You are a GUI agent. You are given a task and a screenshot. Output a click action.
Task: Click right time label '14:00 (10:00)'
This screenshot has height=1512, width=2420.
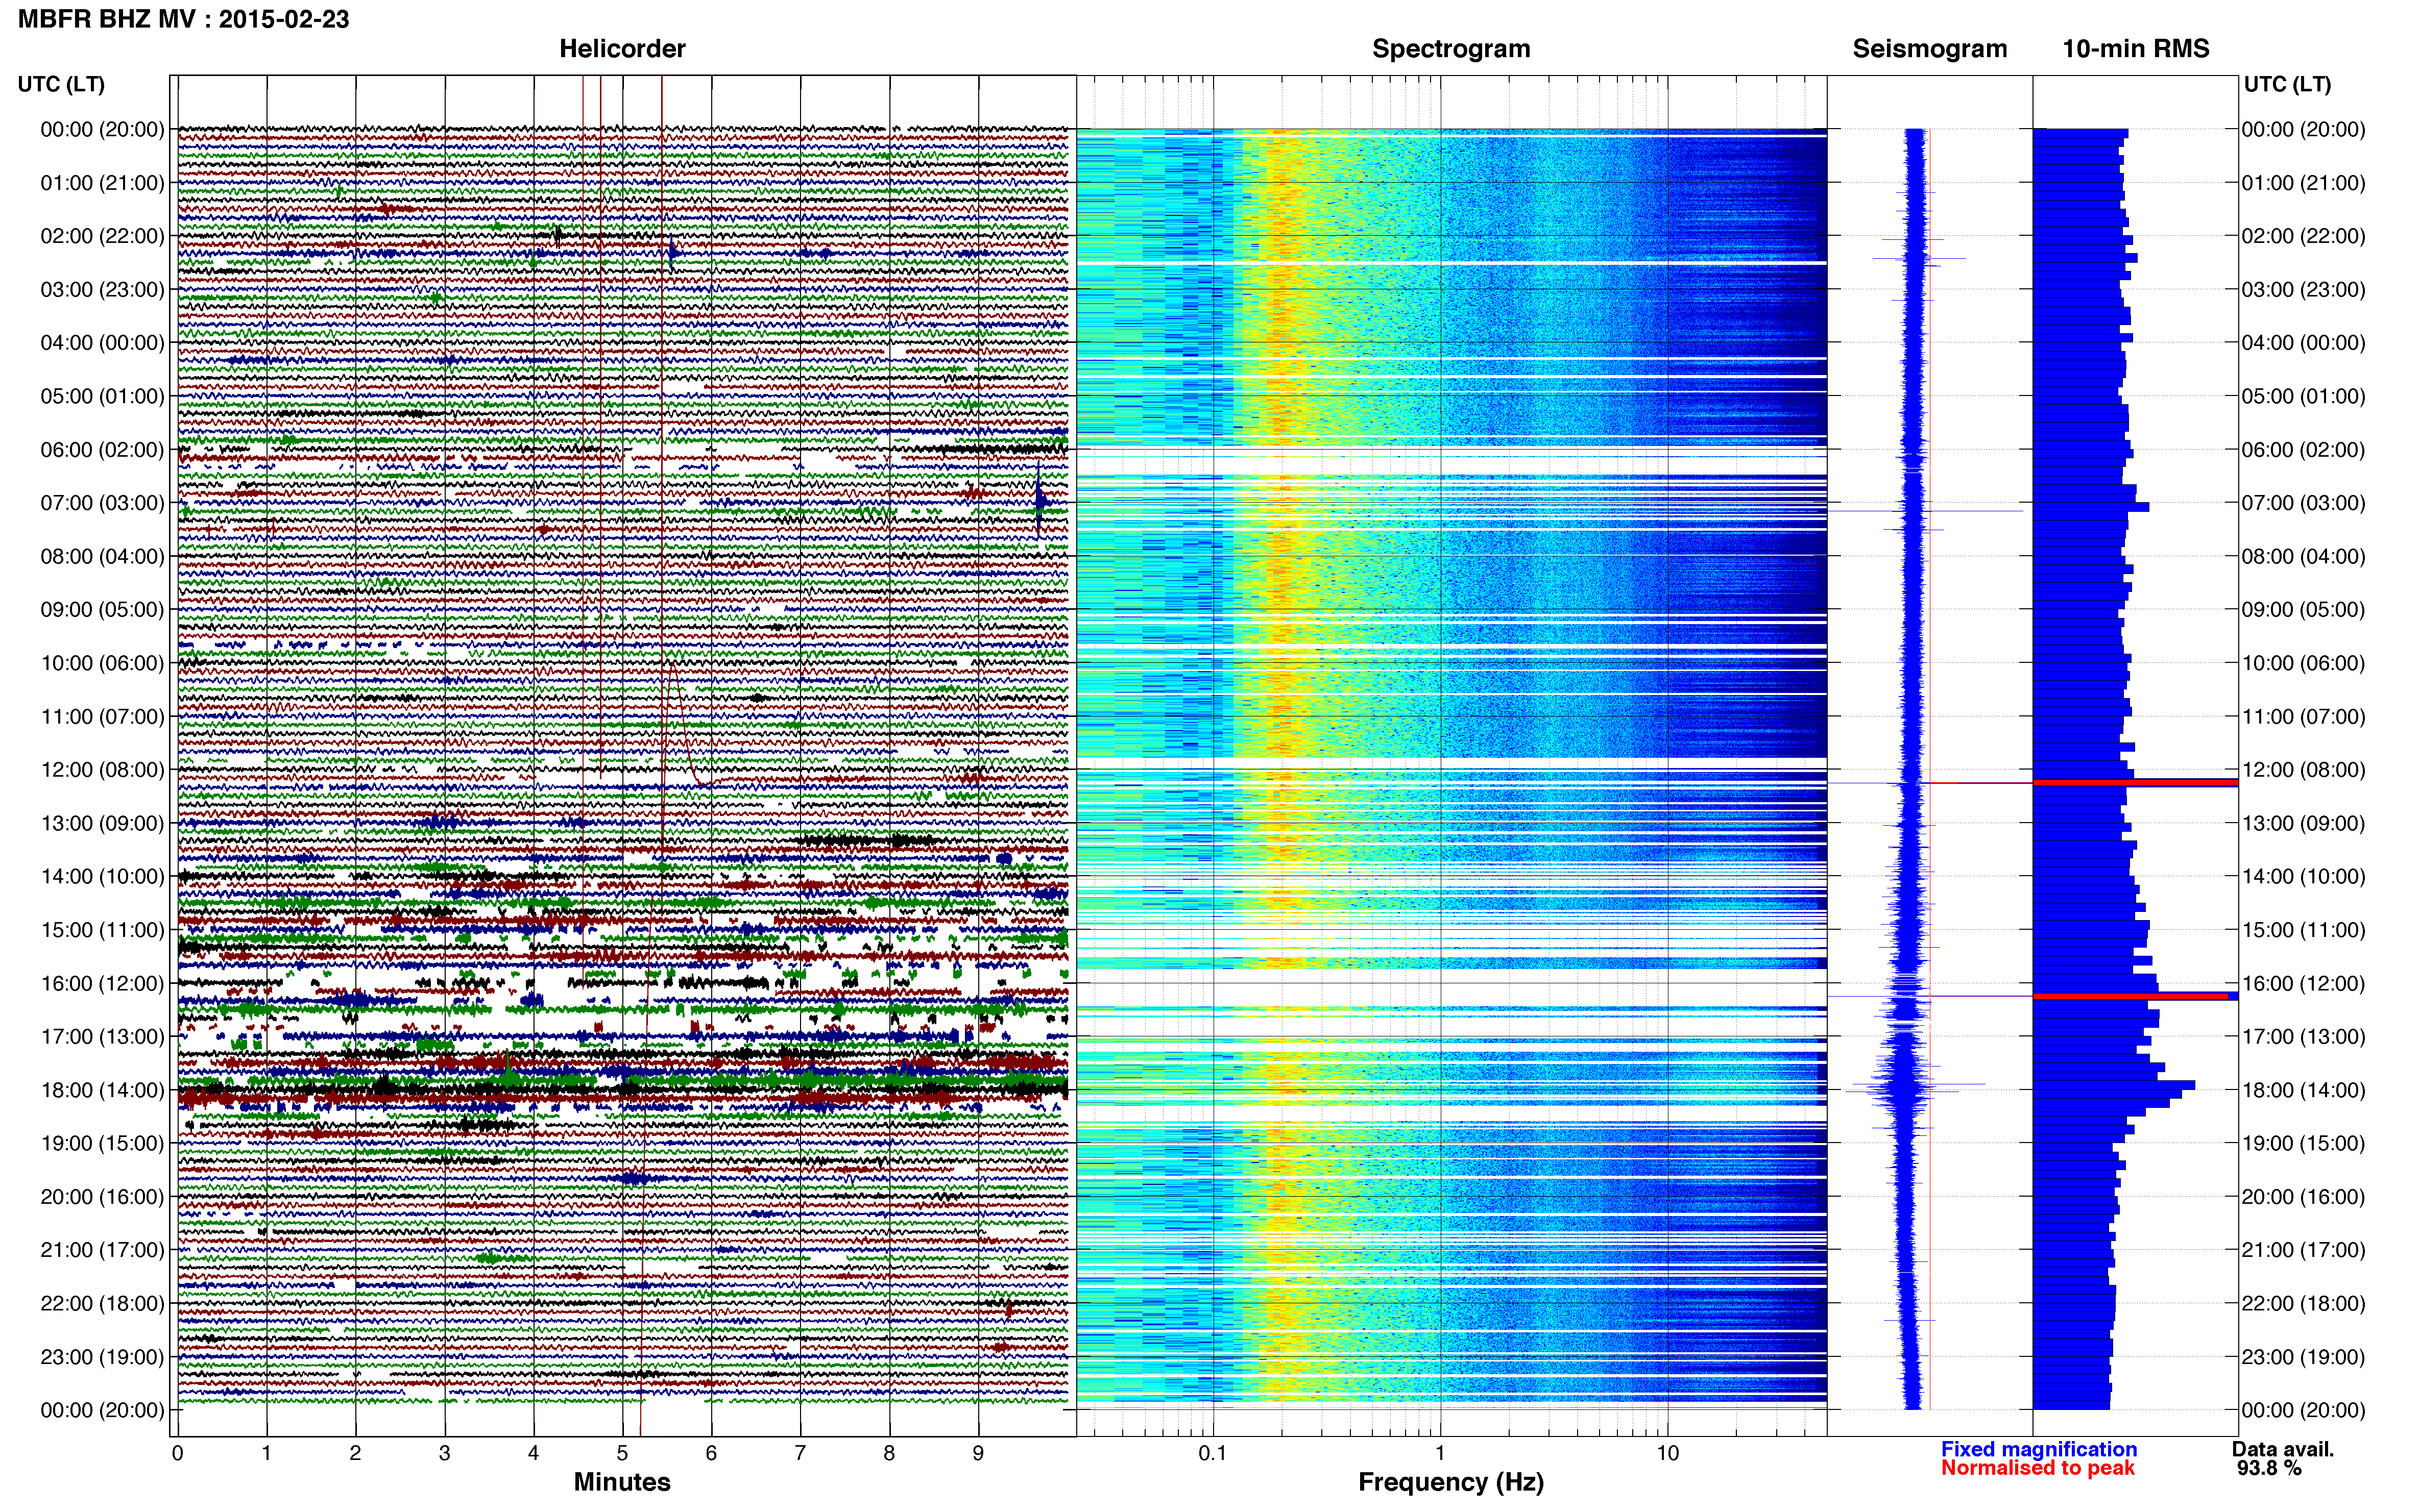pyautogui.click(x=2303, y=876)
